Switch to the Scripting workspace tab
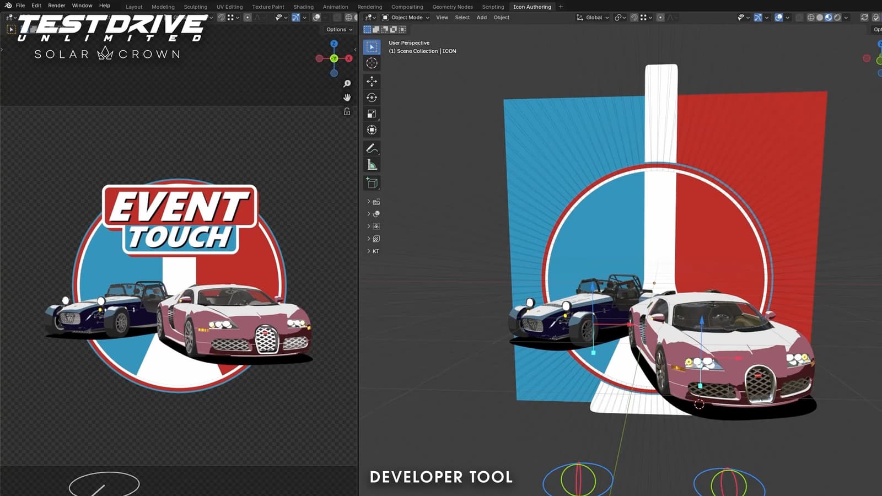The width and height of the screenshot is (882, 496). [493, 7]
